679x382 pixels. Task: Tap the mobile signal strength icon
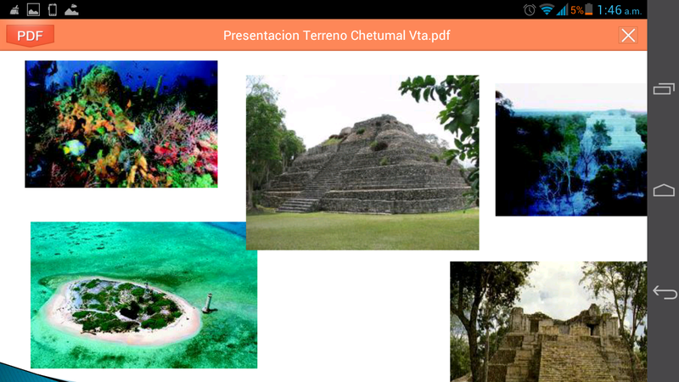562,9
